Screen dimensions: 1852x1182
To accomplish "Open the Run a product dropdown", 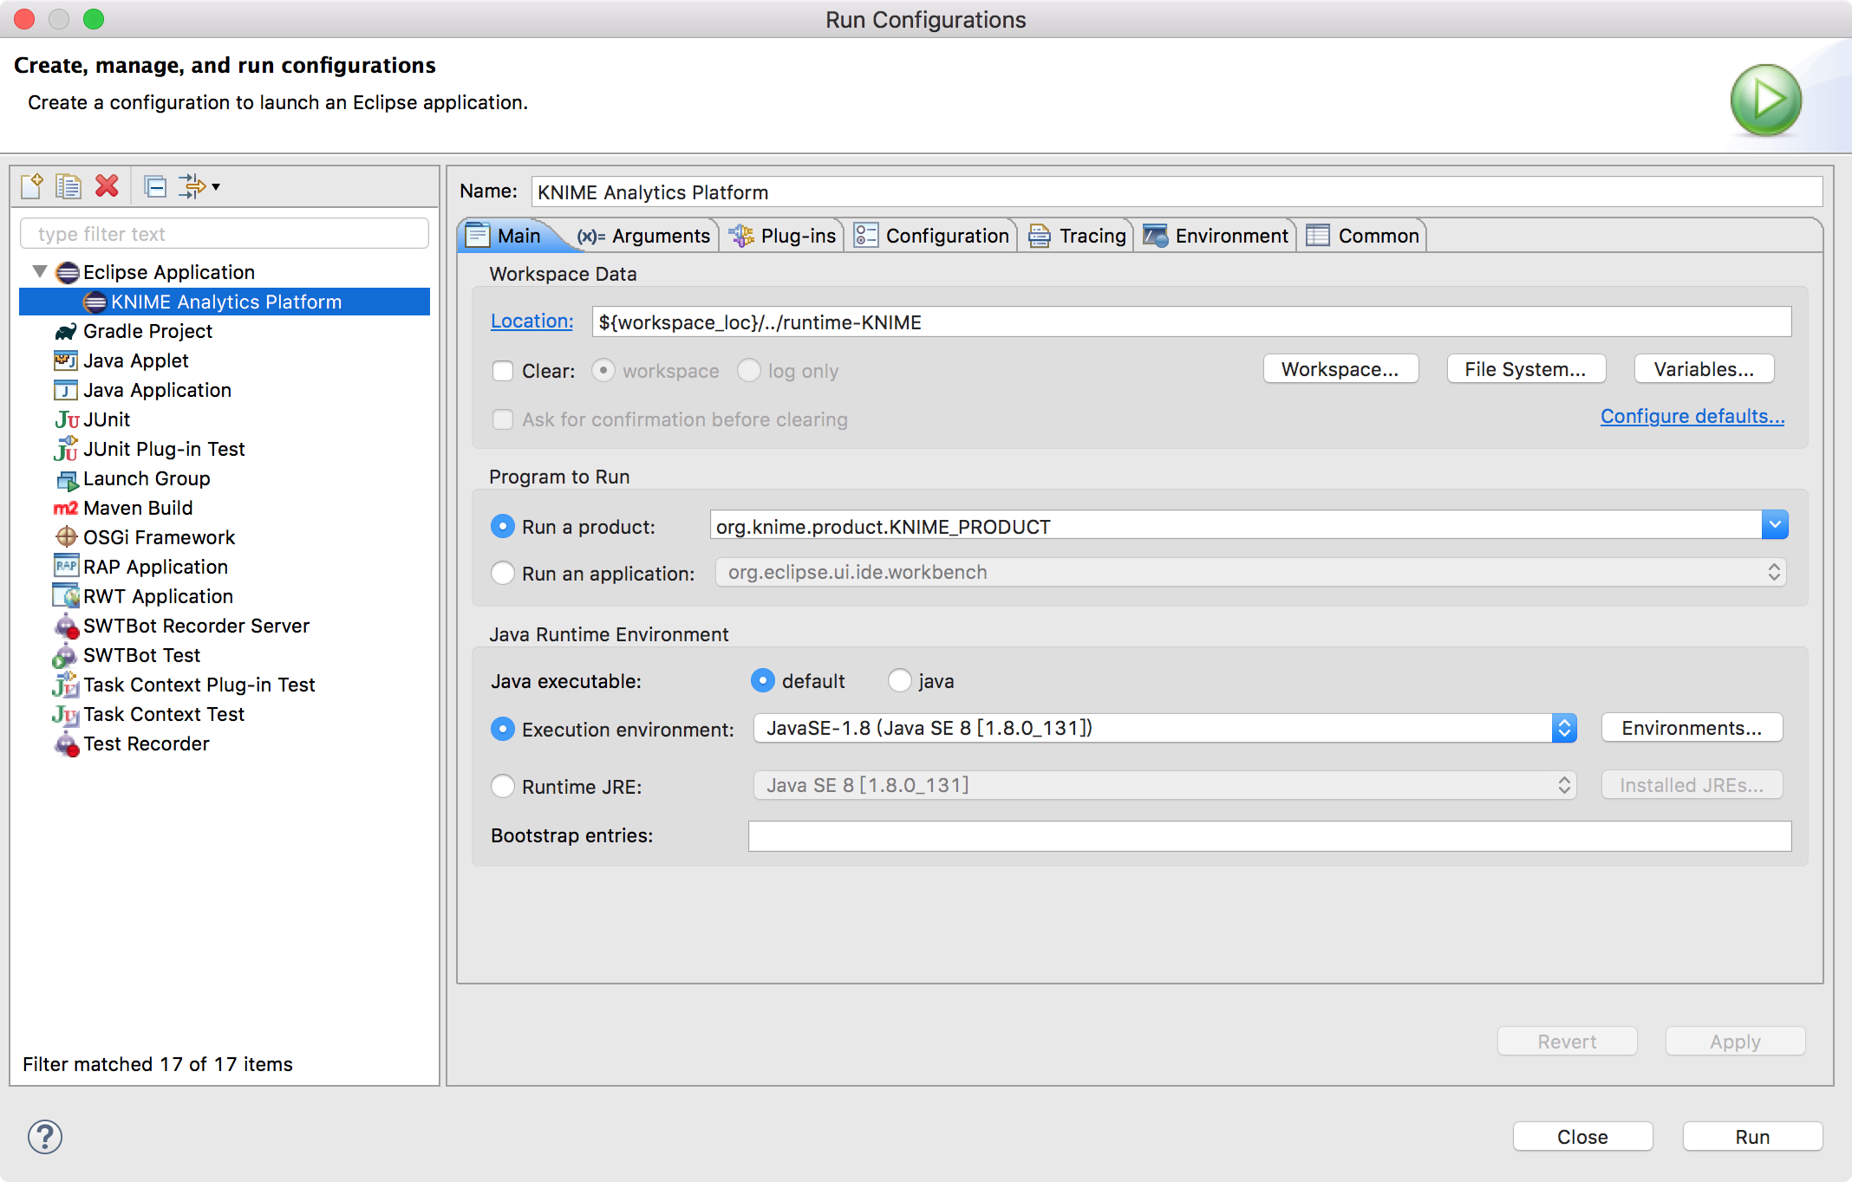I will [x=1774, y=525].
